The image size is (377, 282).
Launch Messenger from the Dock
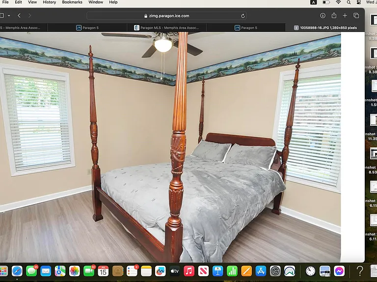click(x=339, y=271)
